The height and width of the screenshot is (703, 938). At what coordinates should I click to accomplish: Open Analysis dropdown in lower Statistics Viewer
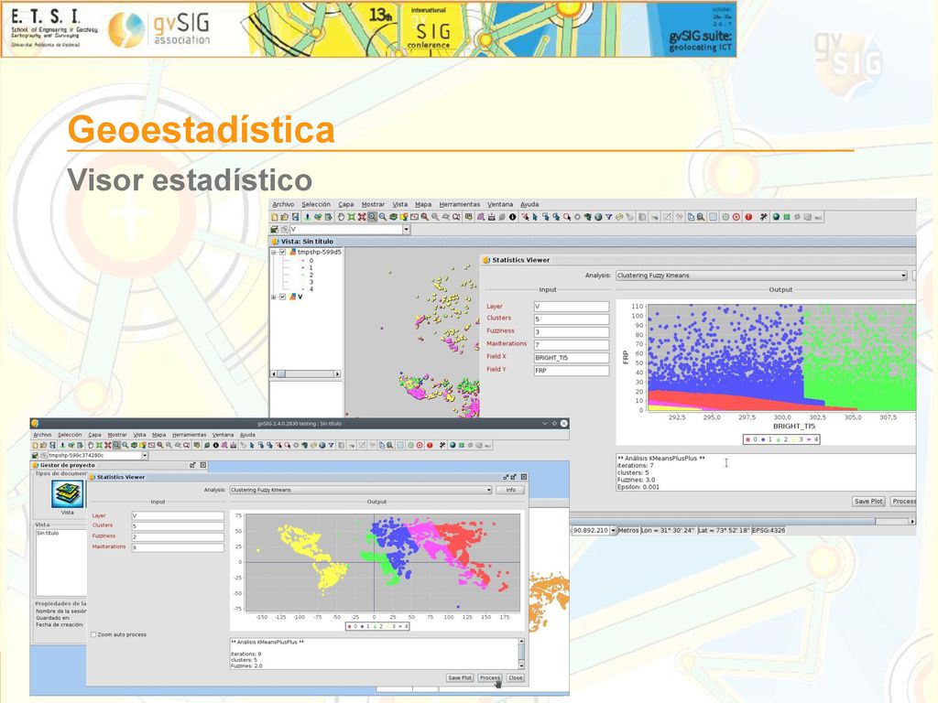488,491
